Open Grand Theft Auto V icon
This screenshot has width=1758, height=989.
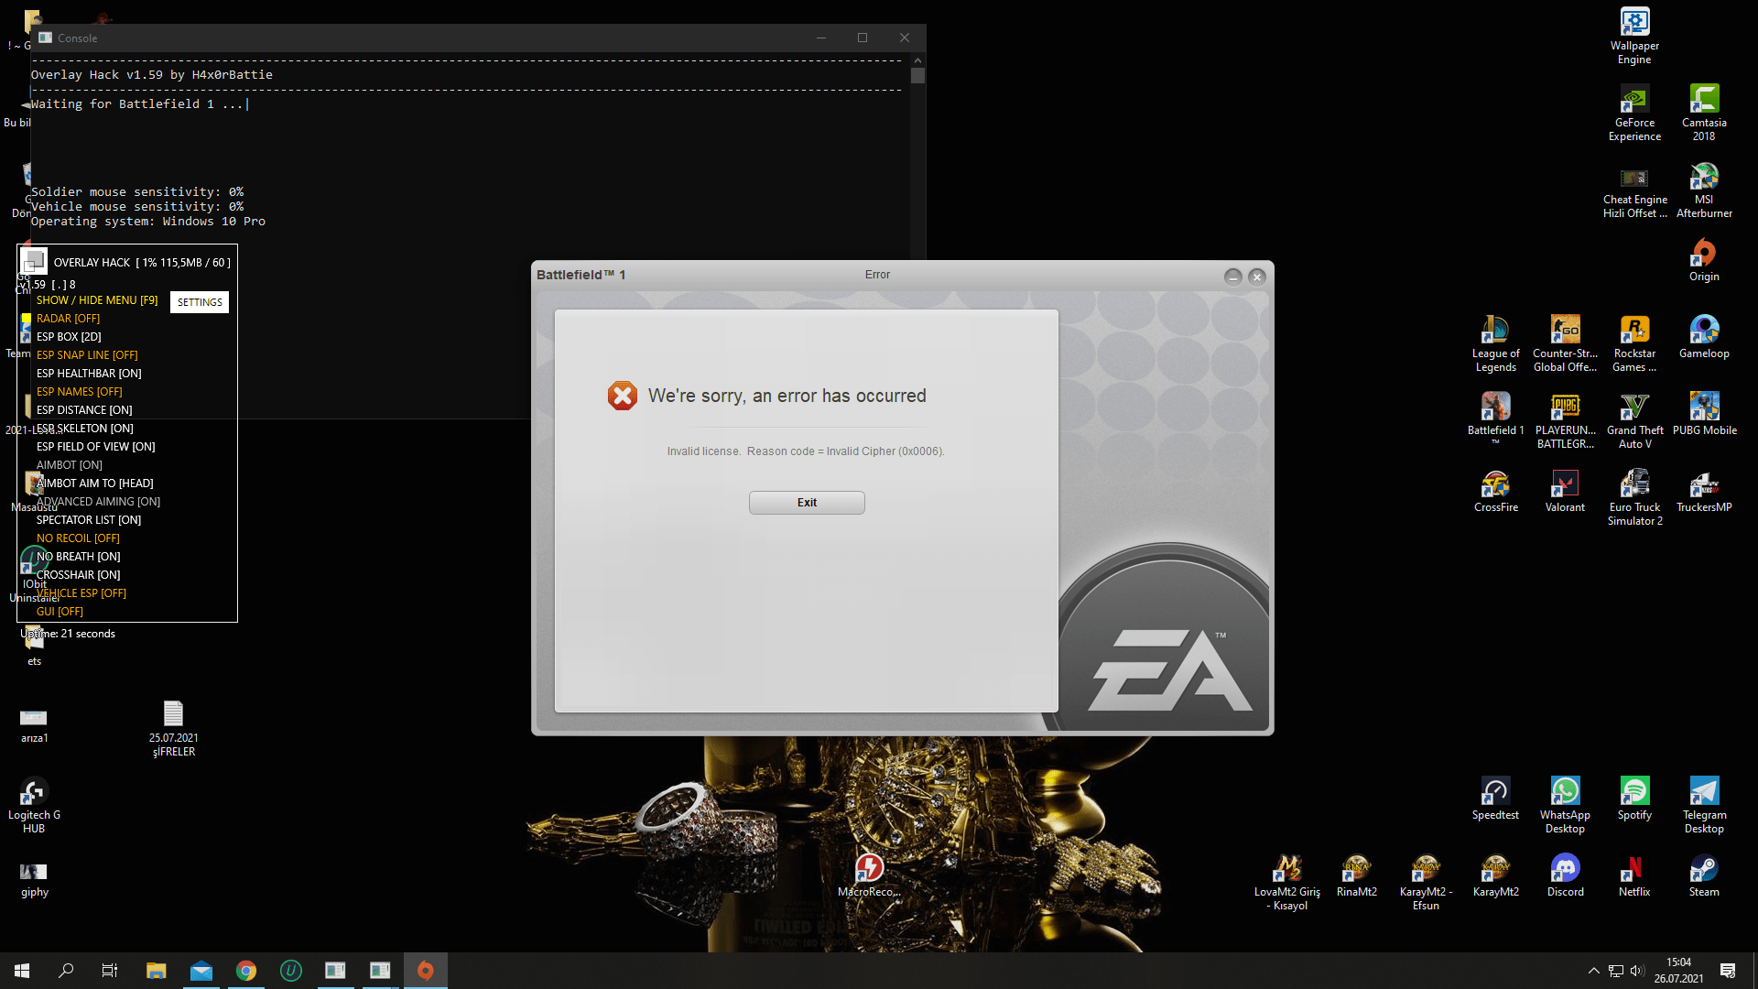1634,421
